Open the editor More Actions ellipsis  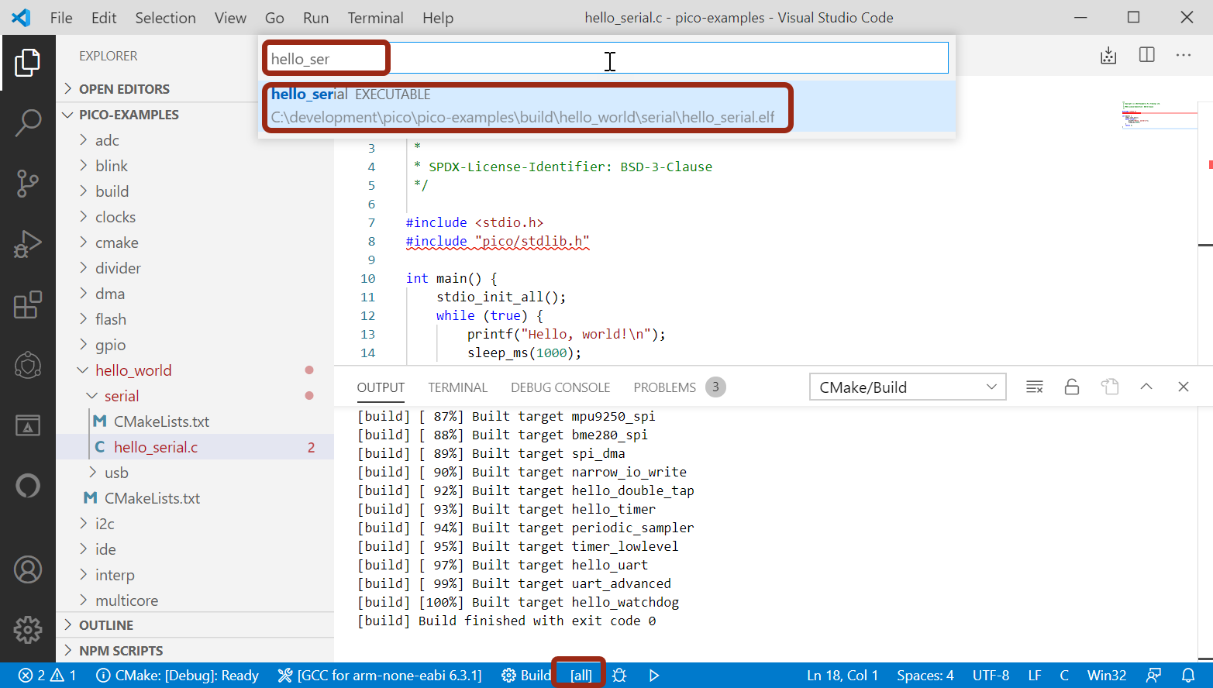click(x=1184, y=55)
